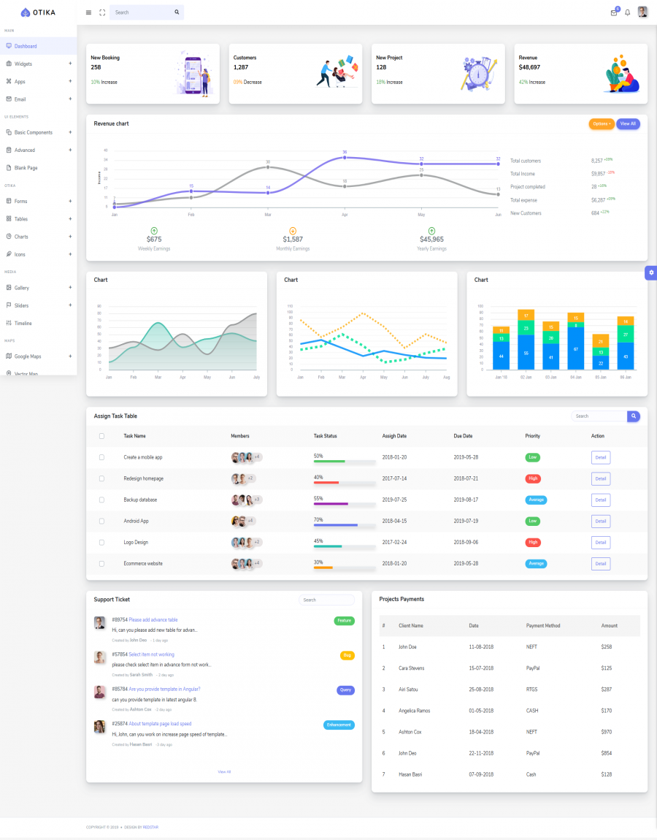657x840 pixels.
Task: Focus the Support Ticket search field
Action: (326, 600)
